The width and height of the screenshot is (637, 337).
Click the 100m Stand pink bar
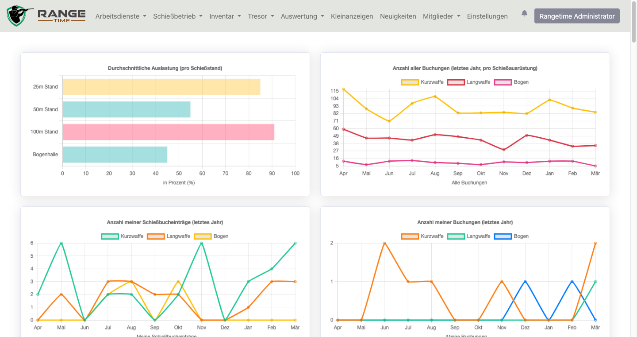168,132
